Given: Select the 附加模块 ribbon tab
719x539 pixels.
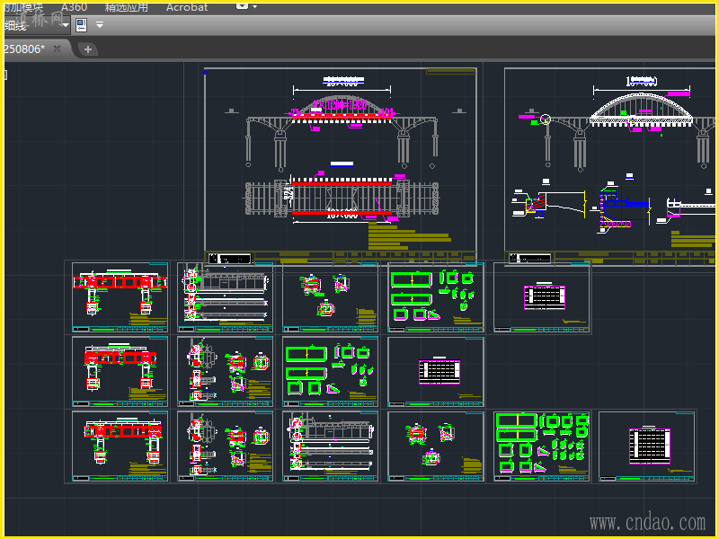Looking at the screenshot, I should pyautogui.click(x=22, y=7).
